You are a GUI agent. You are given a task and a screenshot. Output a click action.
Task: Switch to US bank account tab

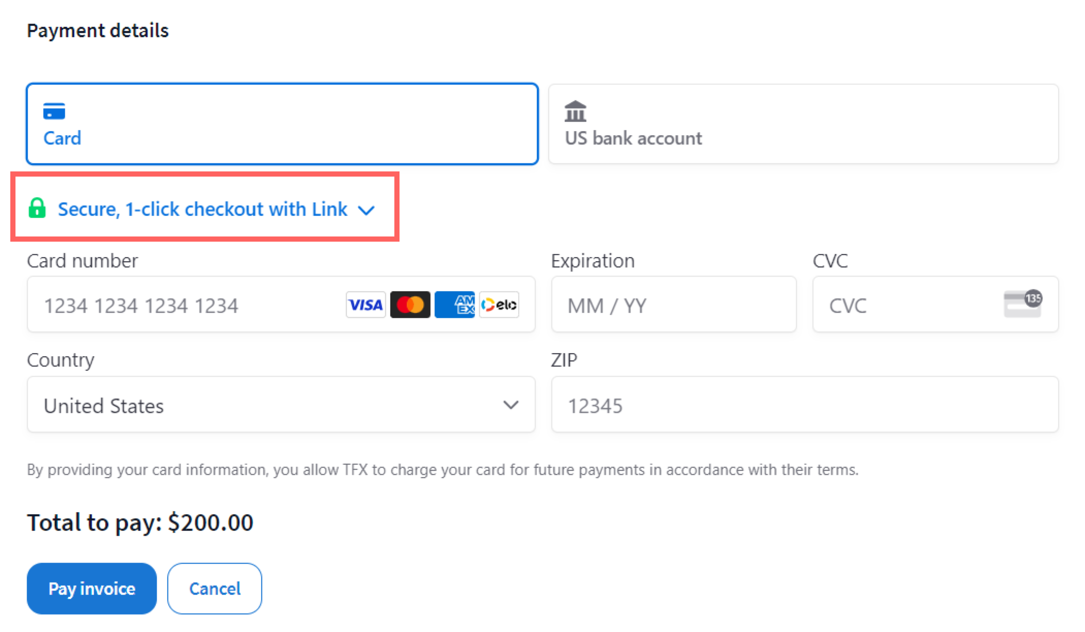coord(803,124)
